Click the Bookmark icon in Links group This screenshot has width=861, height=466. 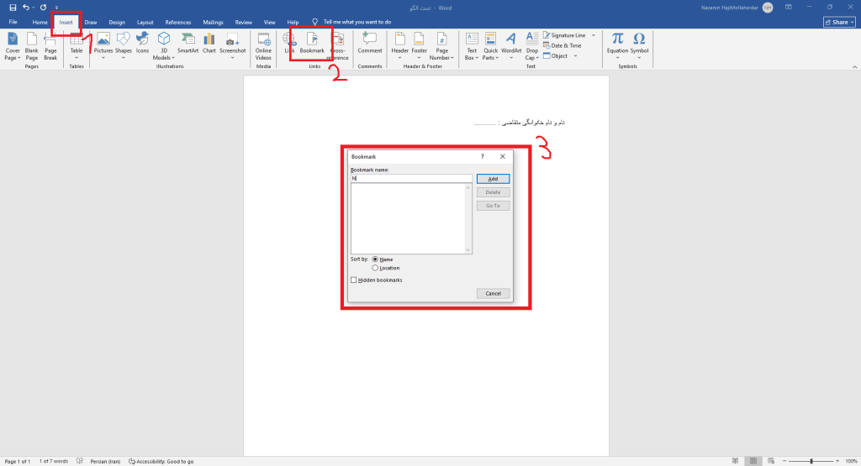tap(312, 41)
